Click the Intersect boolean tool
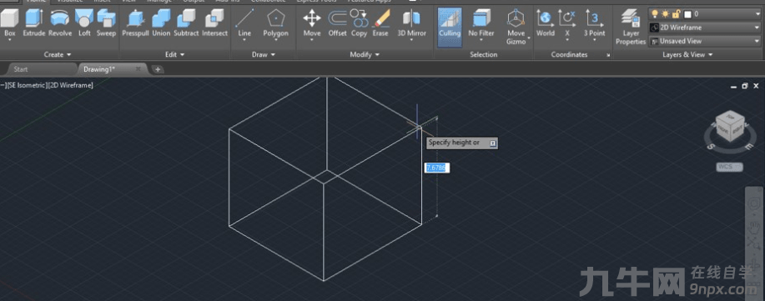 pyautogui.click(x=214, y=23)
